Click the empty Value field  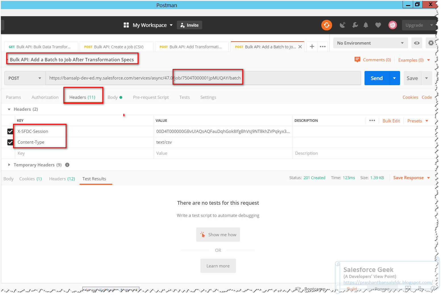[x=223, y=153]
